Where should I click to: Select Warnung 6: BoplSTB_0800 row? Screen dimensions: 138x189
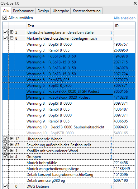[x=69, y=86]
